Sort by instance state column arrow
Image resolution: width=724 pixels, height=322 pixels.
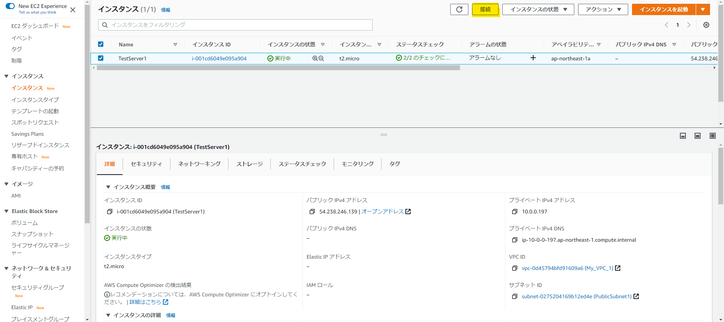coord(323,44)
